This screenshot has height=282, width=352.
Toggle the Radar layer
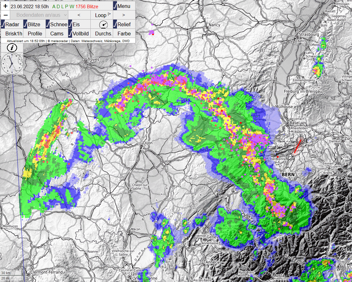[x=12, y=24]
